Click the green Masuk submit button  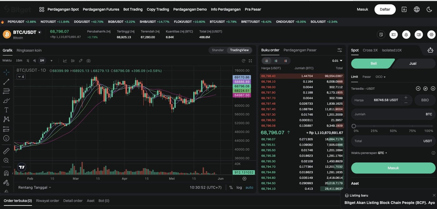point(393,168)
